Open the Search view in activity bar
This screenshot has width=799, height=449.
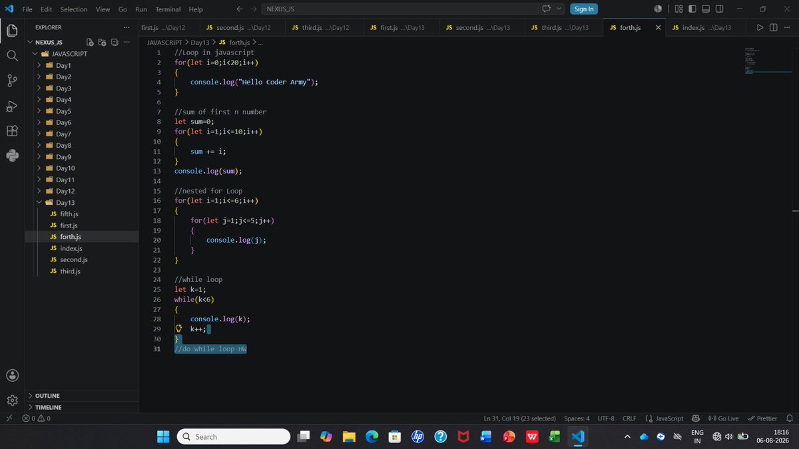(12, 55)
